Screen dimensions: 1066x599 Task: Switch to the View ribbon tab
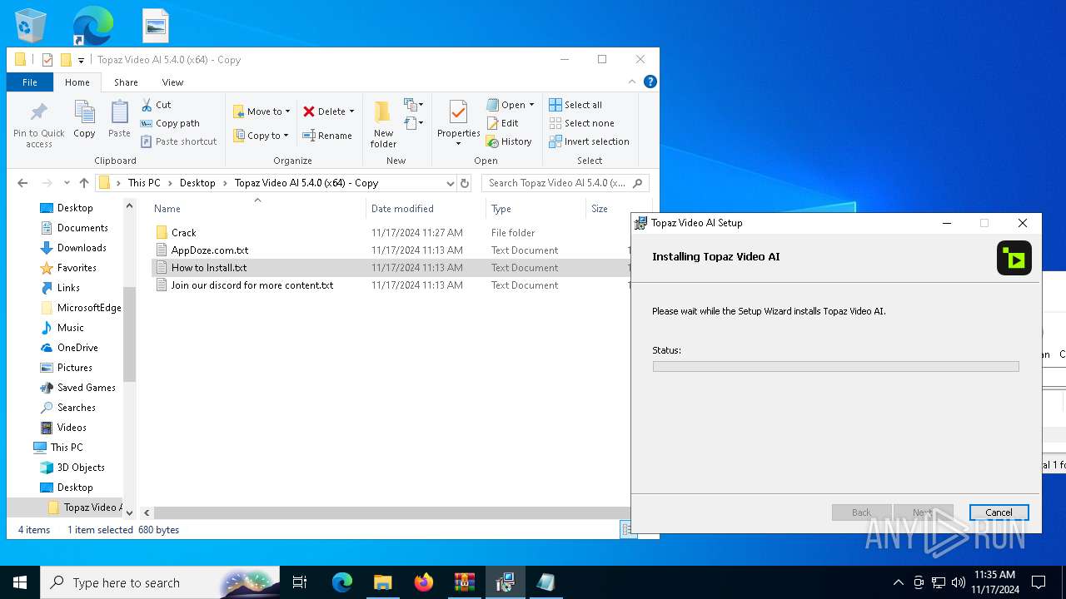click(x=172, y=82)
